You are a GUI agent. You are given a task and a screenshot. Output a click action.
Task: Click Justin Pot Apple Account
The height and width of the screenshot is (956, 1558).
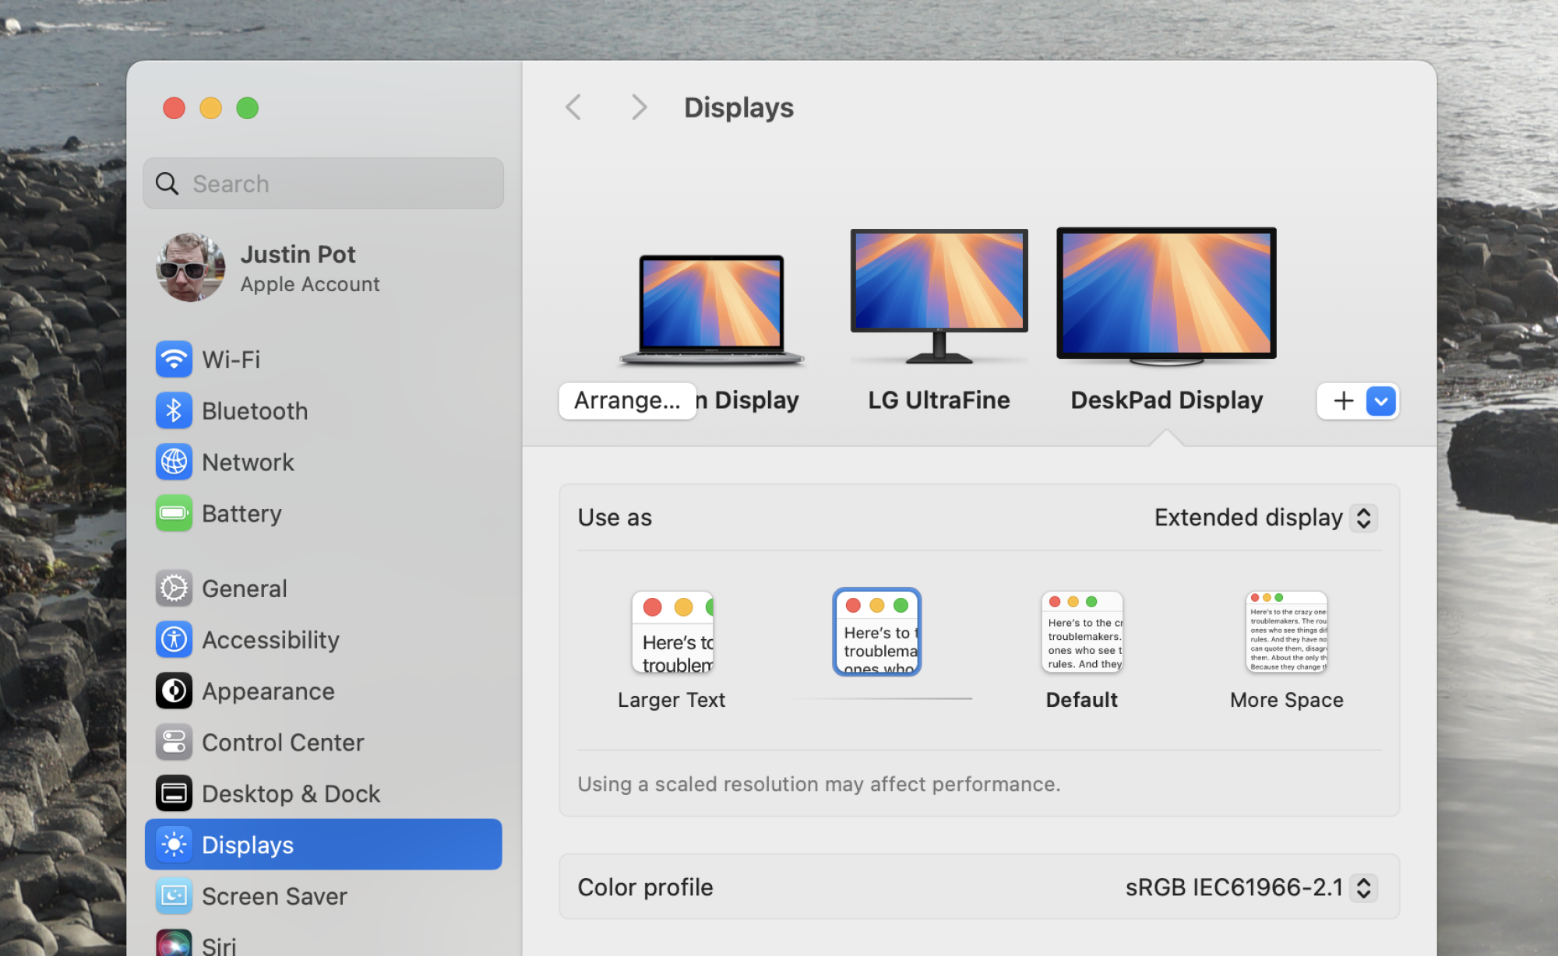[x=323, y=267]
